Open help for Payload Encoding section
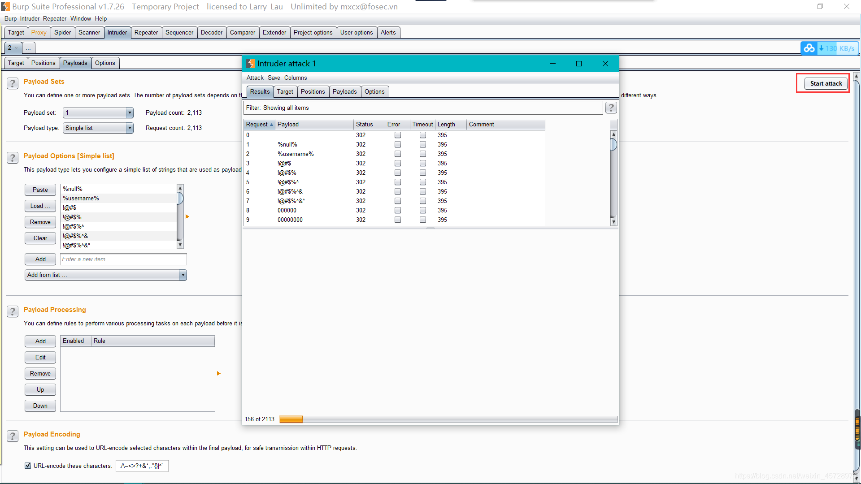861x484 pixels. [13, 436]
